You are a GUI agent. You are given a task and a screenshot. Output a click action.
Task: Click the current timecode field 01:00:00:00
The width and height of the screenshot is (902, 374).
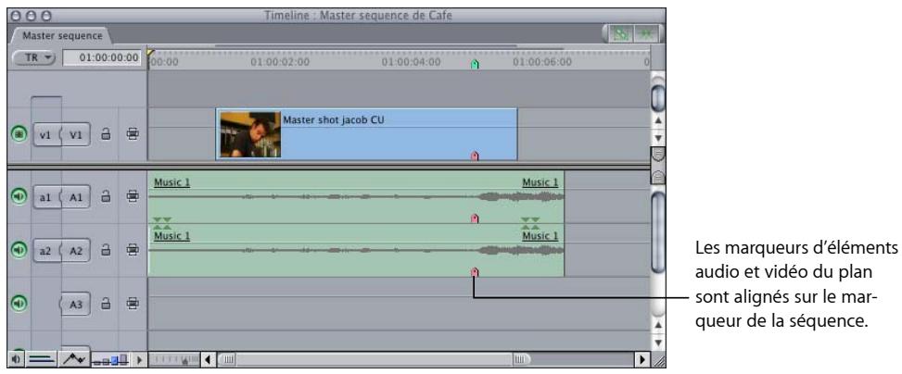102,58
